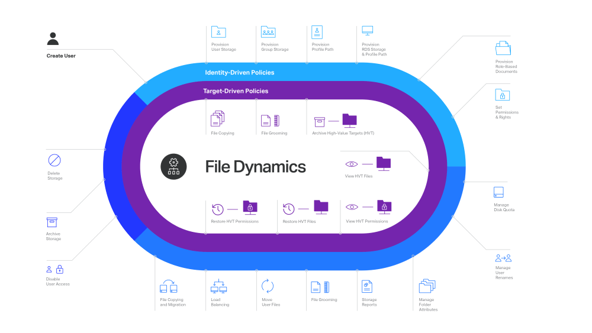Click the Manage Folder Attributes text
The height and width of the screenshot is (333, 592).
pyautogui.click(x=428, y=305)
